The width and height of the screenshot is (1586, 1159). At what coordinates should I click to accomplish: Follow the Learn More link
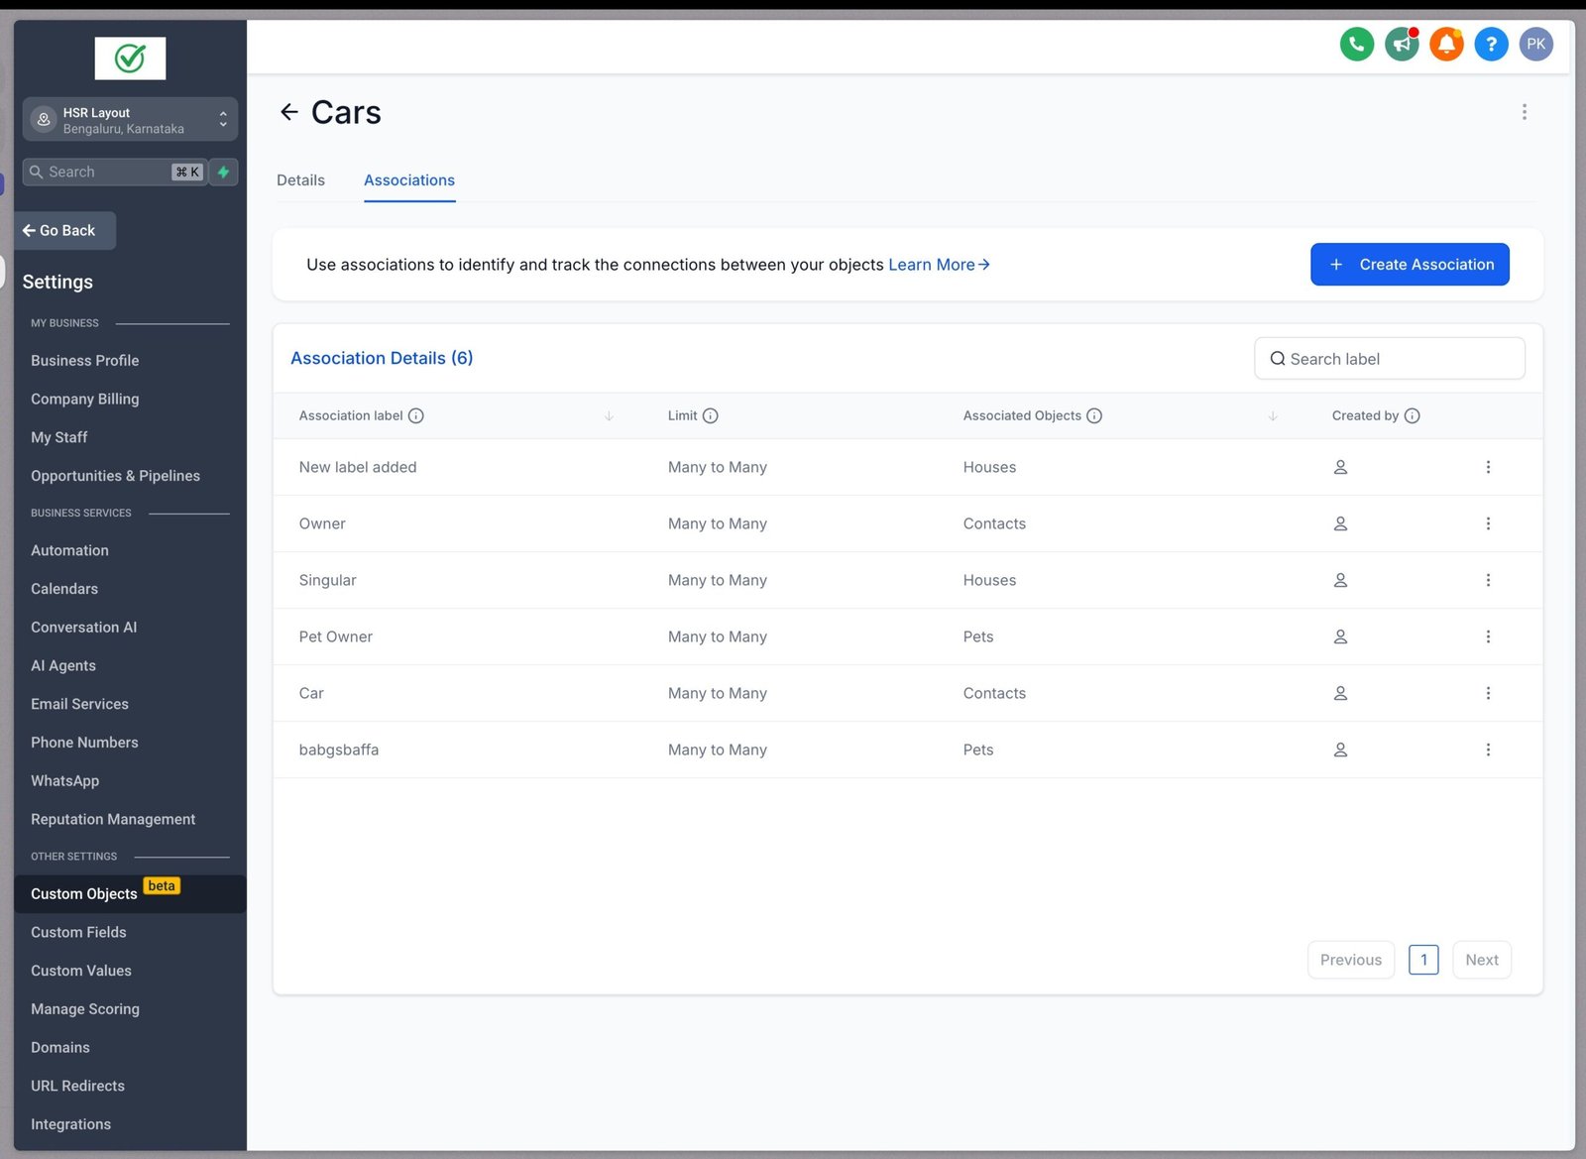pyautogui.click(x=938, y=265)
